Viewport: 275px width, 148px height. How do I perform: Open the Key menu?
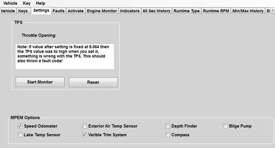(27, 3)
